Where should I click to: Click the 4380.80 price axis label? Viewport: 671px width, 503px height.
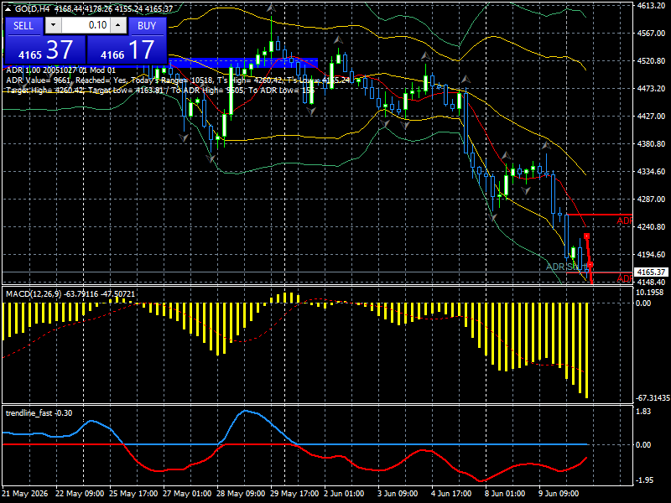point(651,143)
